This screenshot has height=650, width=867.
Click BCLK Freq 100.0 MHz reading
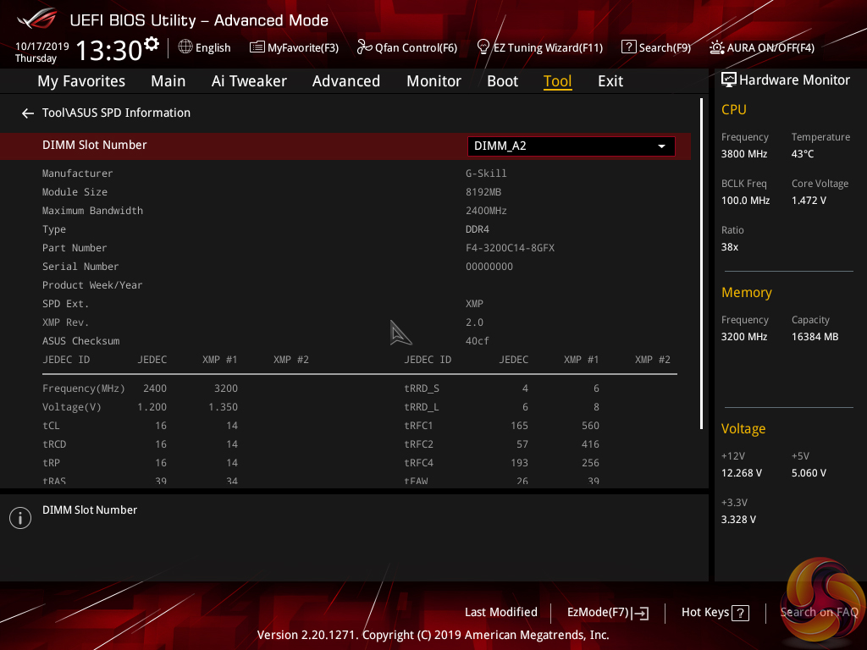745,200
